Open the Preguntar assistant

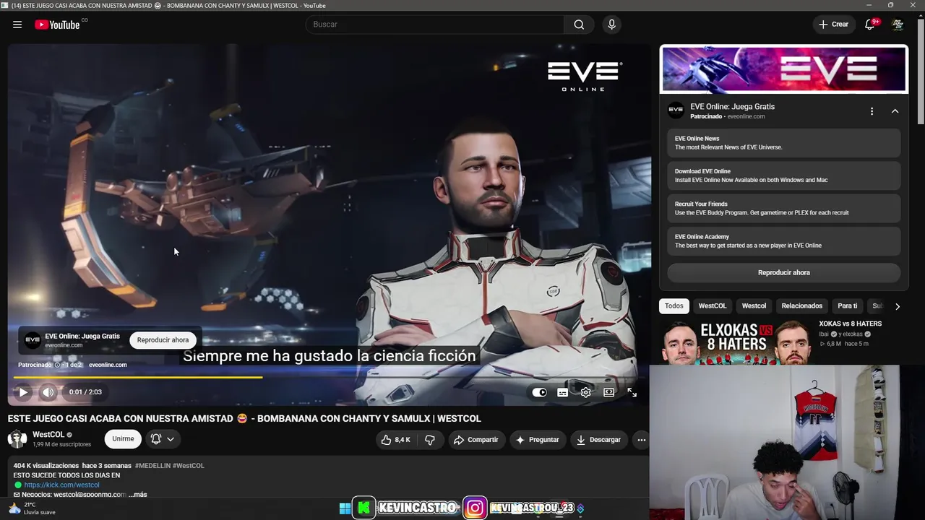538,439
